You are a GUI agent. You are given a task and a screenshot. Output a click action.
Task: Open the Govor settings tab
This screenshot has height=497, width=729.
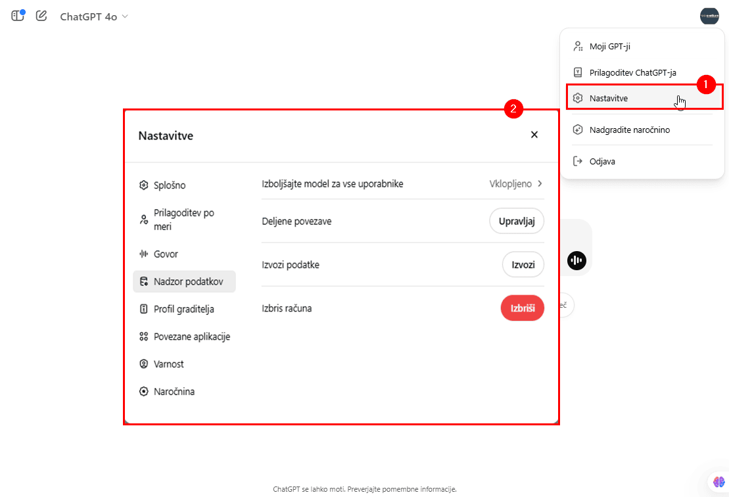(x=166, y=254)
